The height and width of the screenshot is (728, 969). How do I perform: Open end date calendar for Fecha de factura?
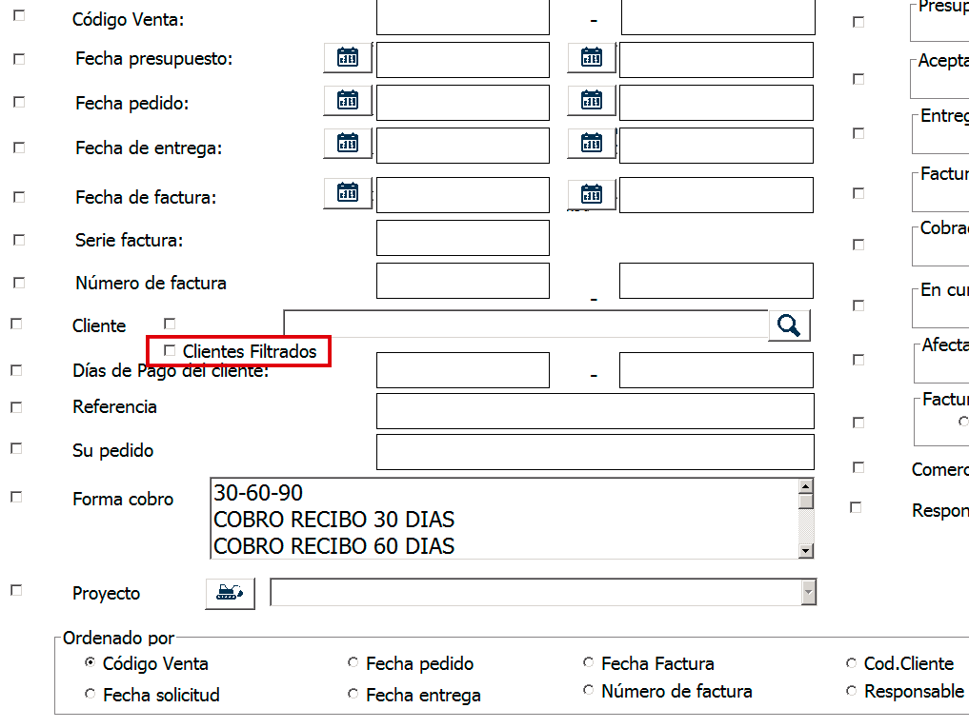(x=592, y=194)
